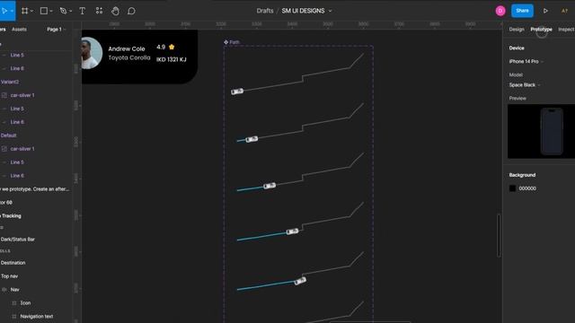The width and height of the screenshot is (575, 323).
Task: Select car-silver 1 layer under Variant2
Action: [22, 95]
